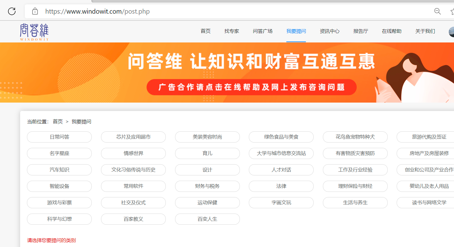Pick the 育儿 category button
Image resolution: width=454 pixels, height=247 pixels.
(x=207, y=153)
